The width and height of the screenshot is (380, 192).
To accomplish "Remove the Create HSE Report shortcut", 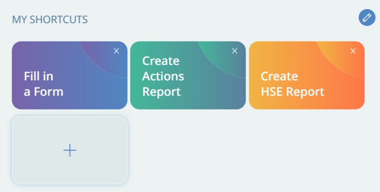I will pos(353,51).
